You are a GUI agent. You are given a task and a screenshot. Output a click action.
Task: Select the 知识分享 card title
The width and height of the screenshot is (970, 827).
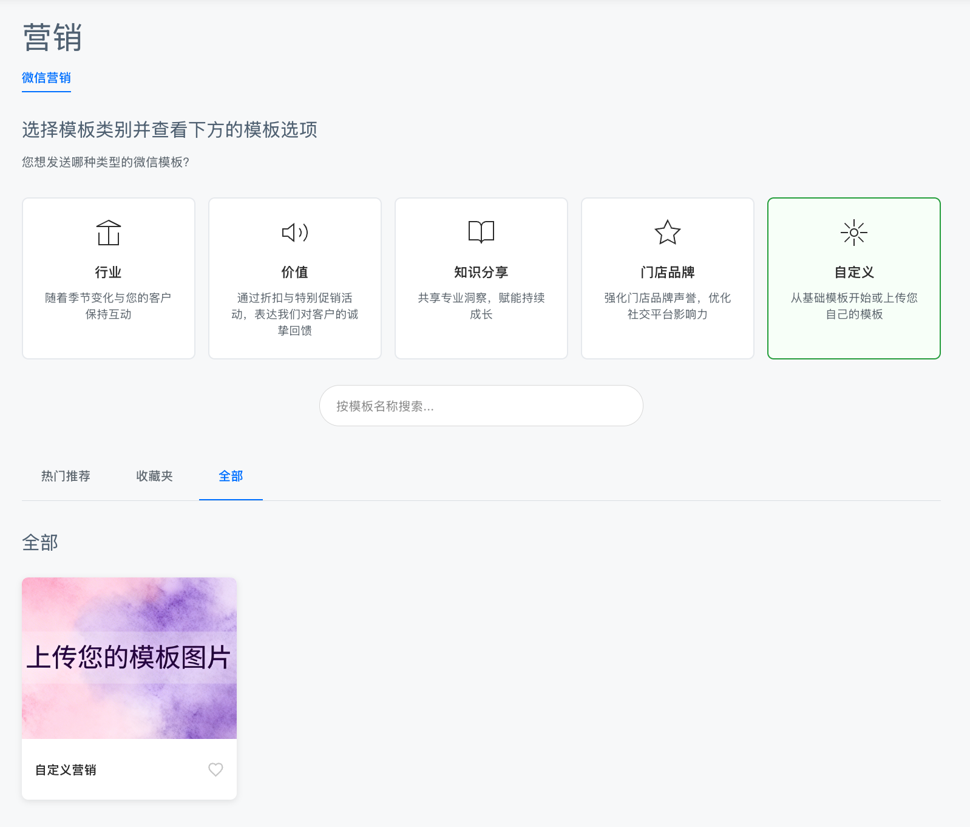[481, 272]
